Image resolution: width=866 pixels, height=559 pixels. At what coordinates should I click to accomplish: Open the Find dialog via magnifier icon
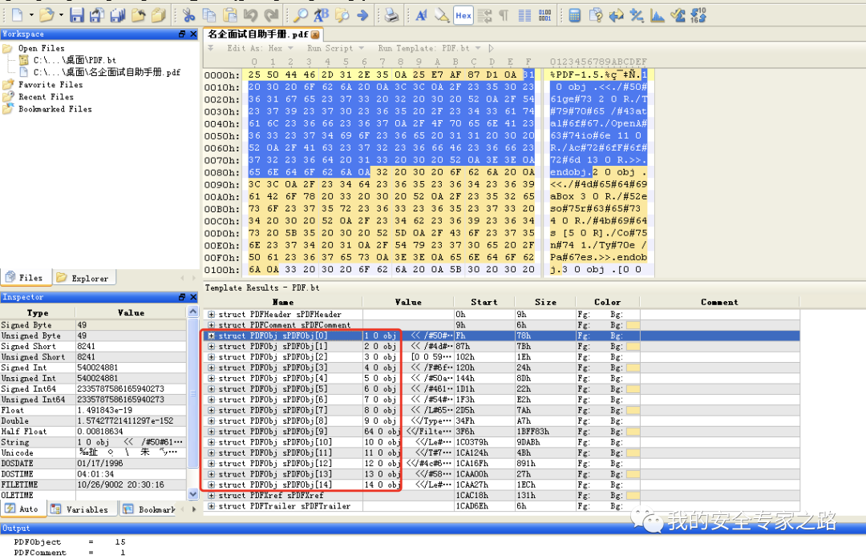tap(302, 14)
